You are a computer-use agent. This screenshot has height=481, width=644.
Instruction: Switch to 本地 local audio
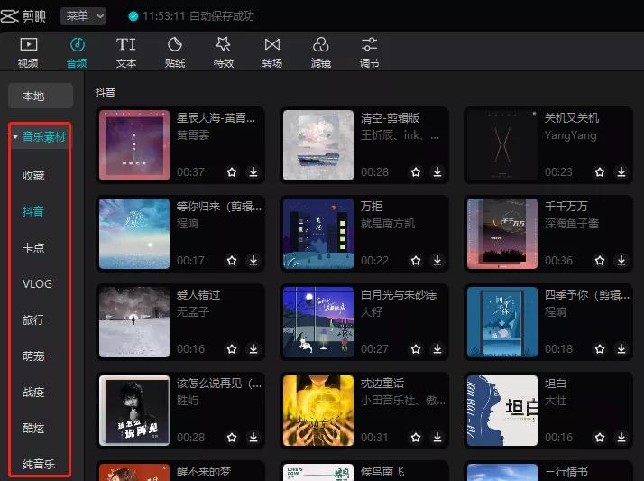point(41,97)
